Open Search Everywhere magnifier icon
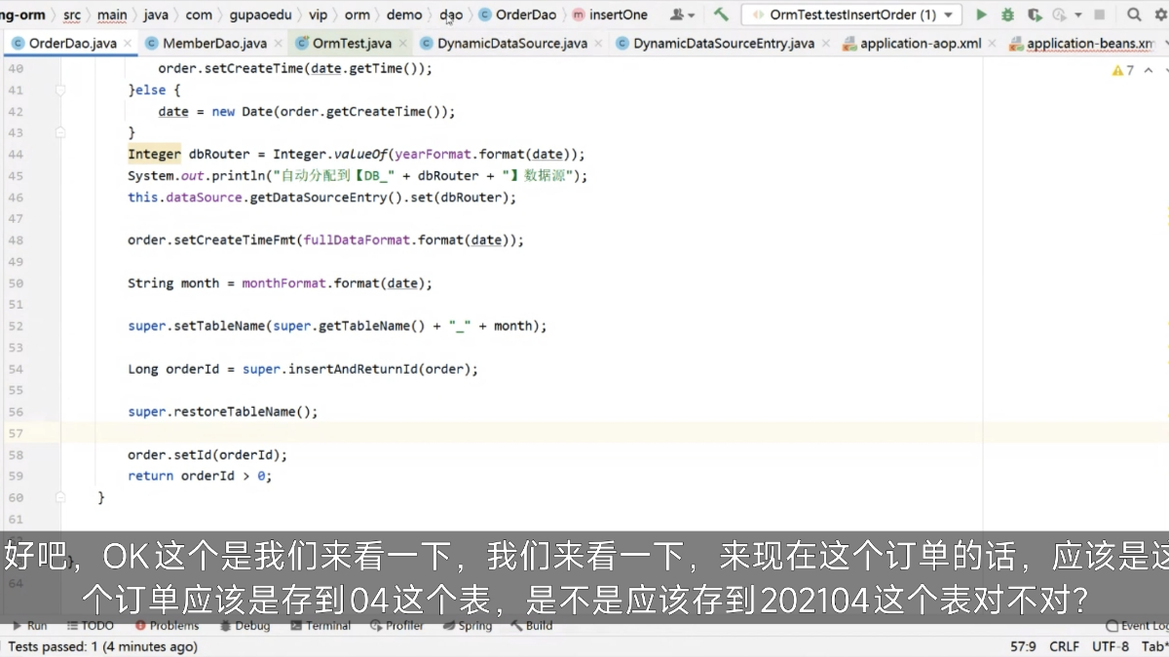This screenshot has height=657, width=1169. [1134, 15]
